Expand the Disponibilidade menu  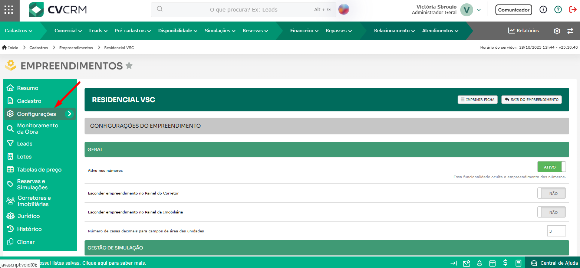tap(178, 31)
